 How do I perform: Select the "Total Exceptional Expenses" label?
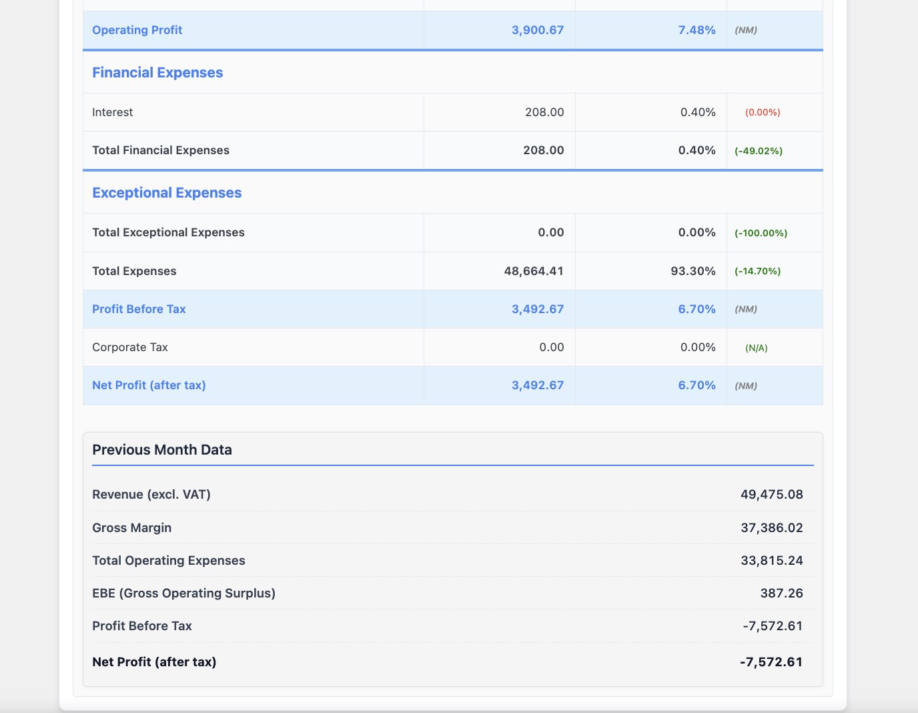tap(168, 232)
